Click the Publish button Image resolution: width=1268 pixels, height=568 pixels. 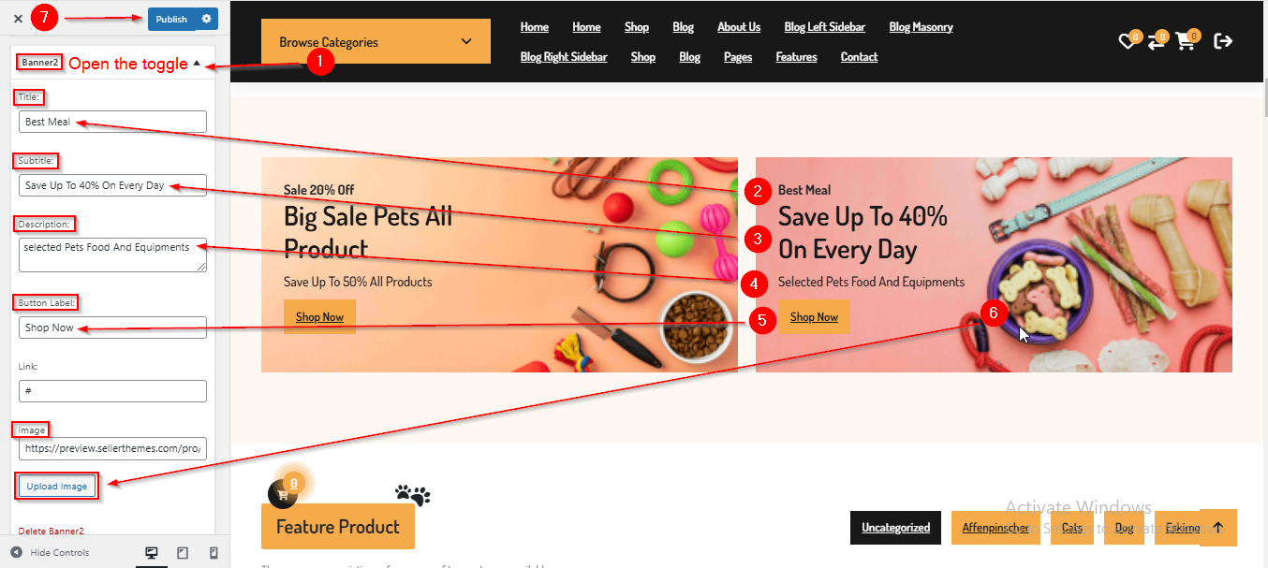pyautogui.click(x=172, y=19)
